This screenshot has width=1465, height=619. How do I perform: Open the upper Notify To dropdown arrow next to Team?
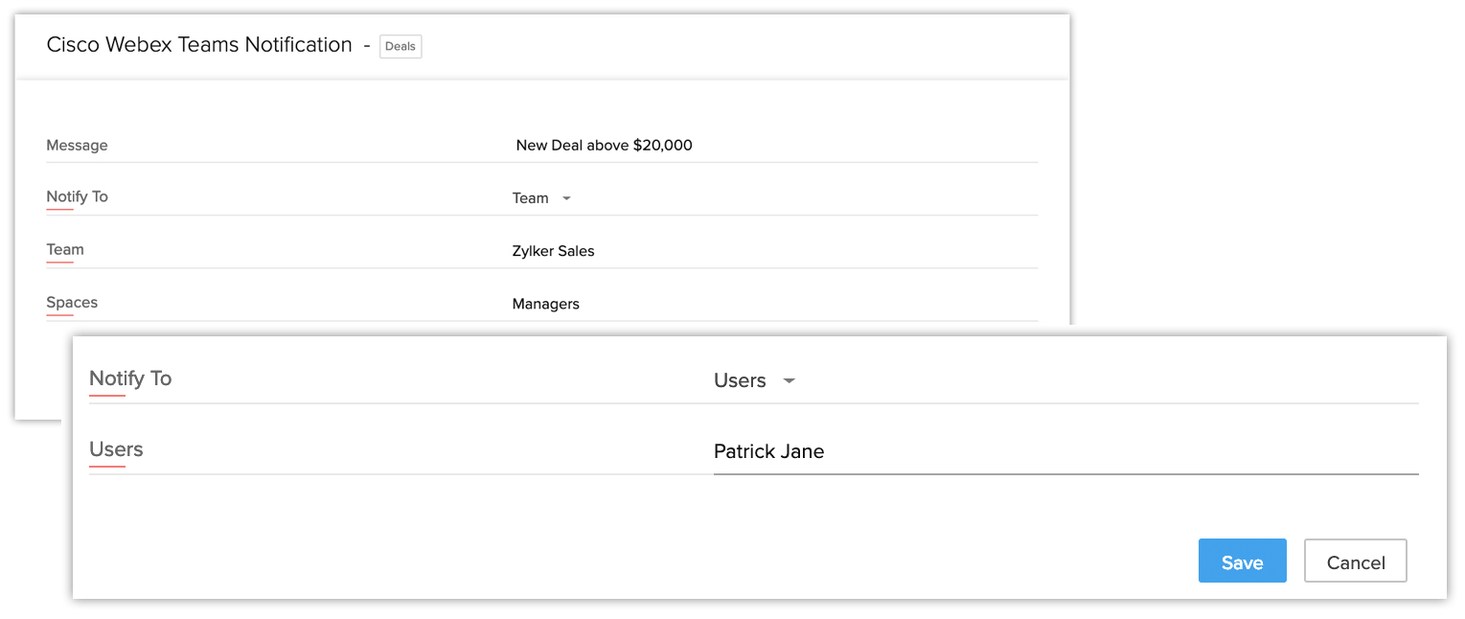tap(566, 198)
